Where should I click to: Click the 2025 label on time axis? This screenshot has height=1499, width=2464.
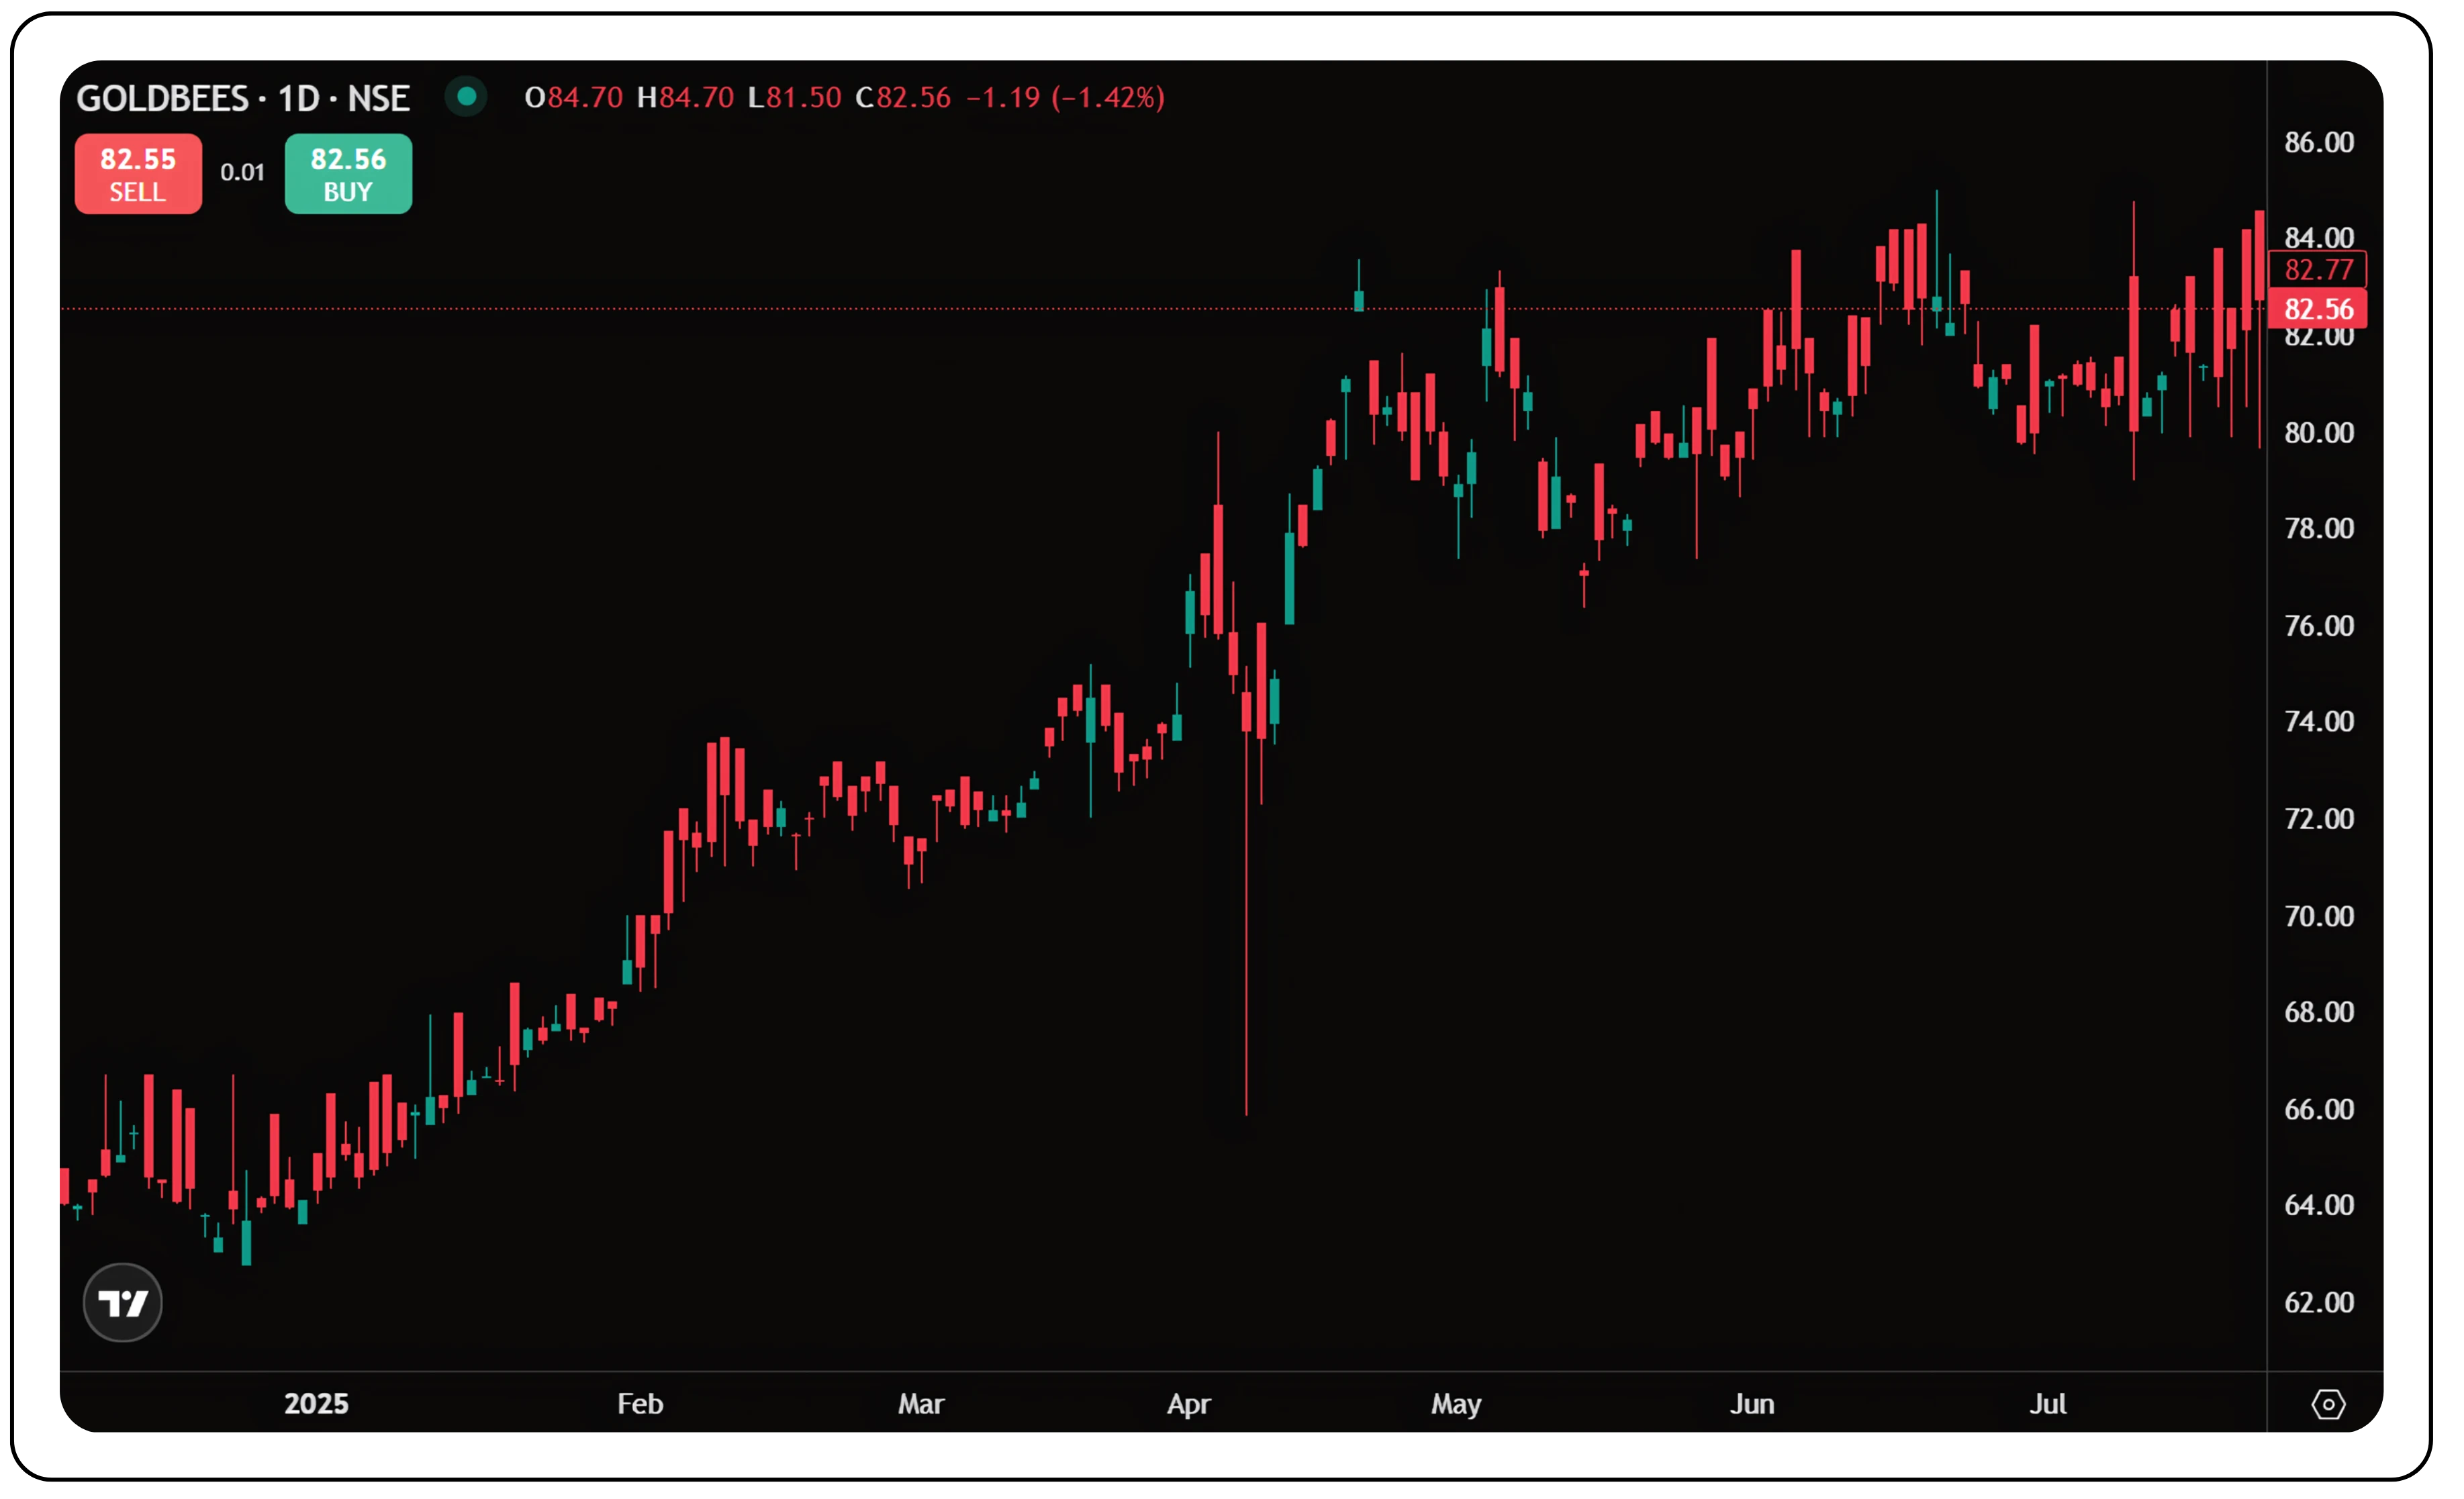(316, 1404)
